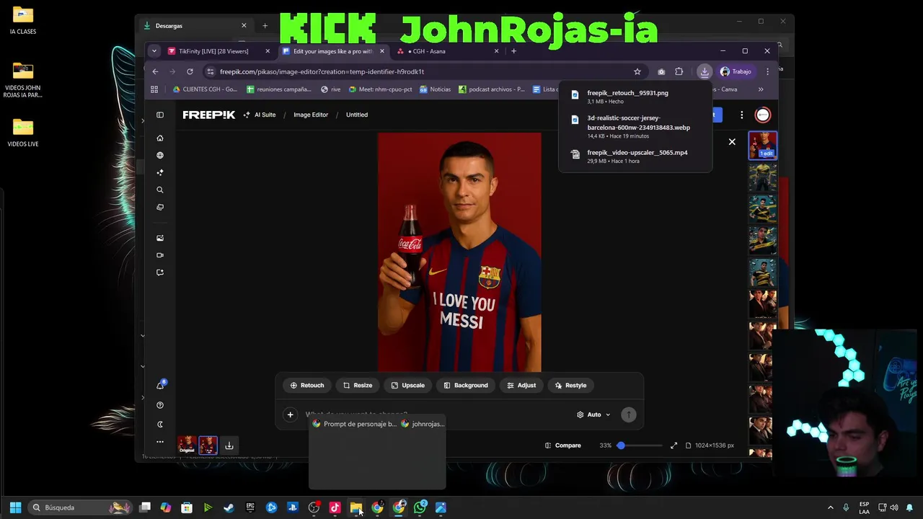
Task: Open freepik__video-upscaler__5065.mp4 download
Action: click(635, 156)
